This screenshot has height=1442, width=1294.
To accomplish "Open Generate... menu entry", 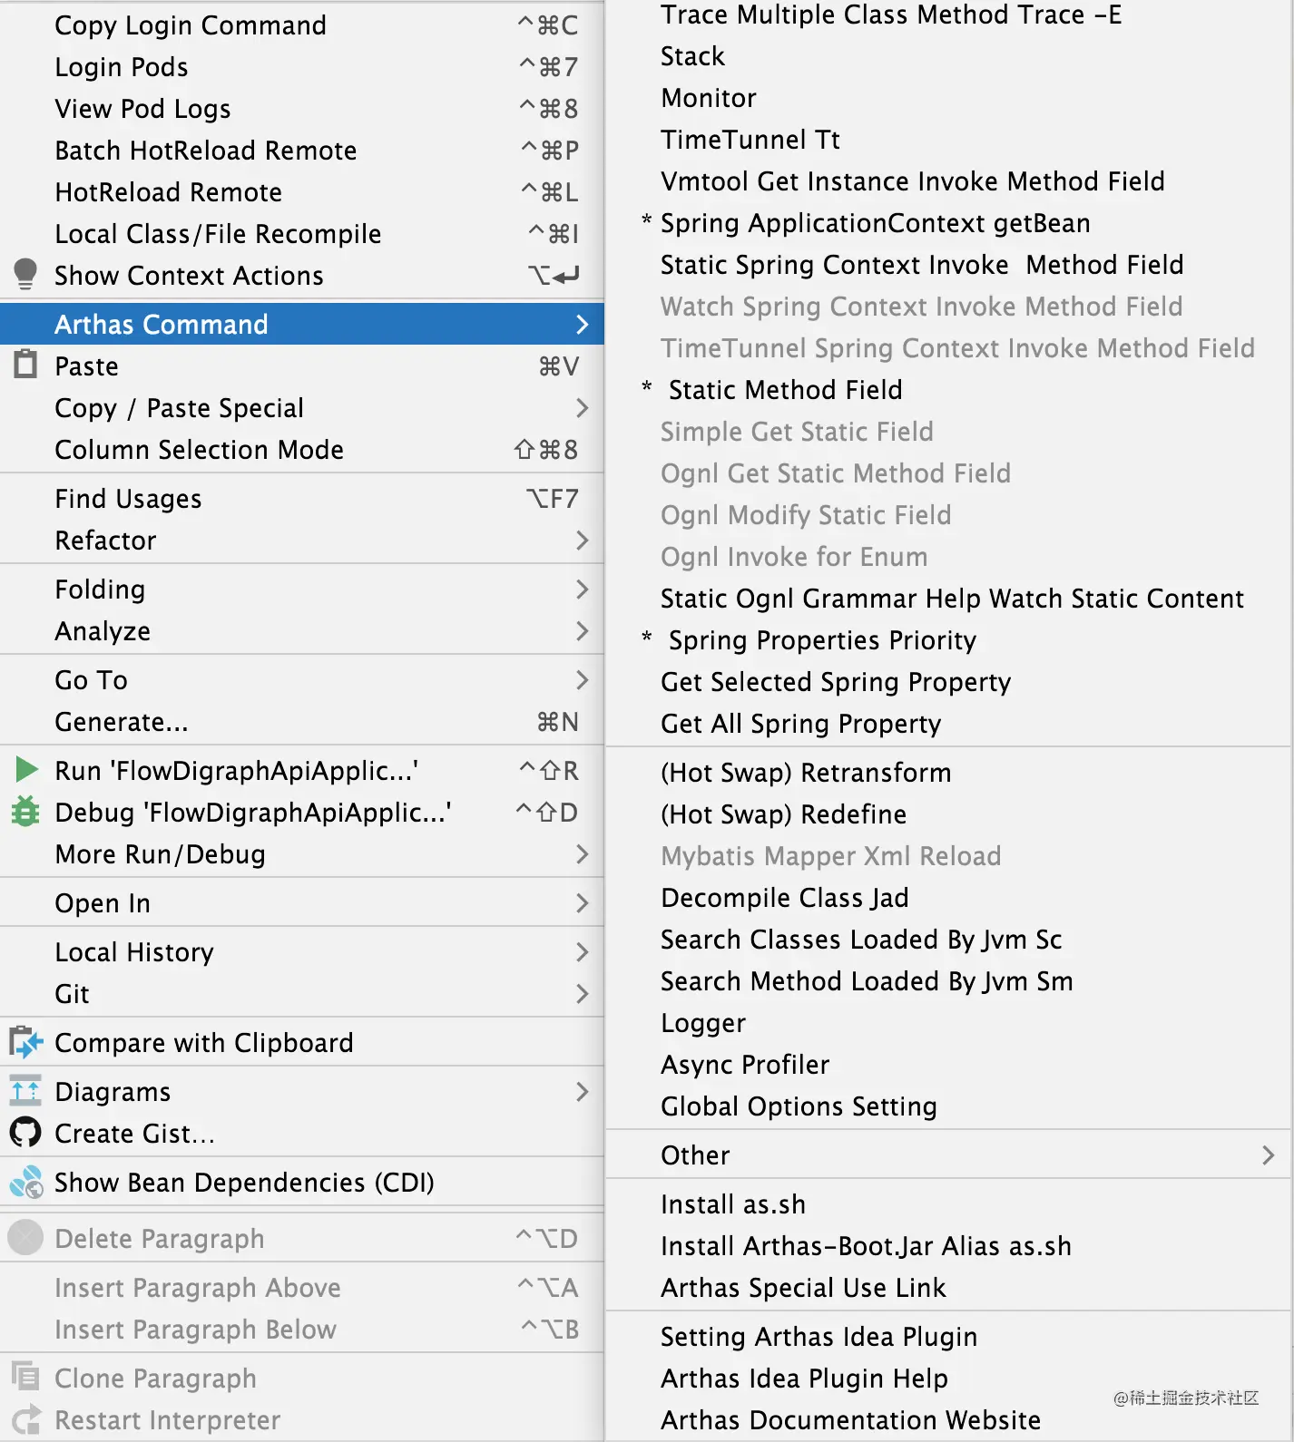I will tap(302, 722).
